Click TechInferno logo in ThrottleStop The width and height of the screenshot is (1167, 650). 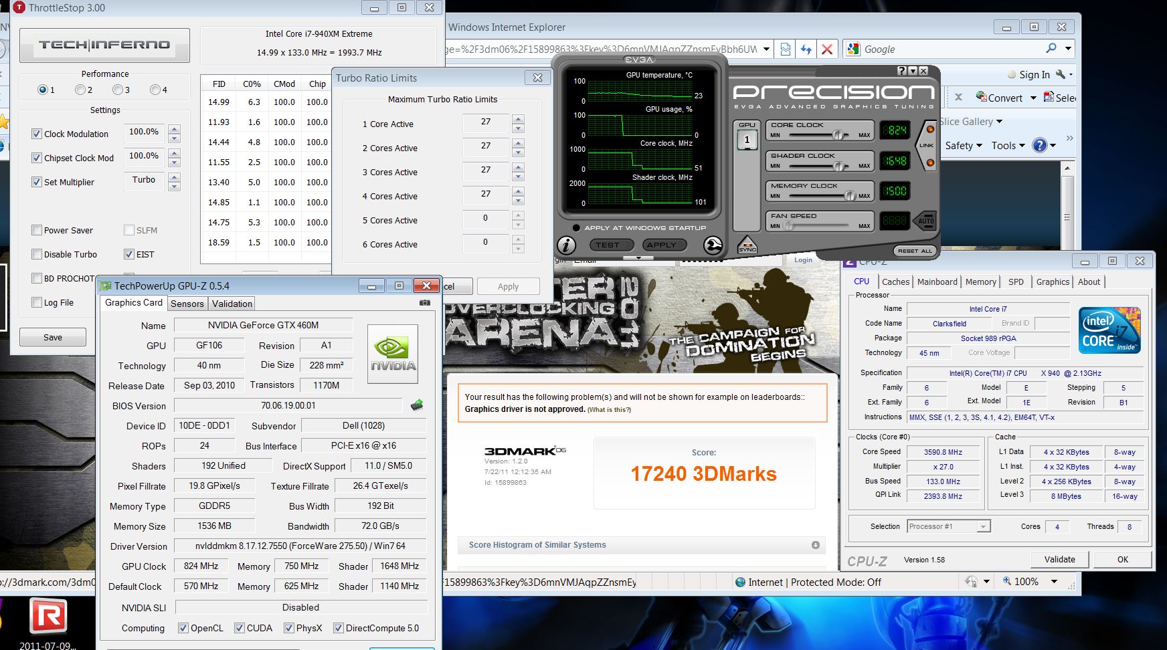click(104, 45)
